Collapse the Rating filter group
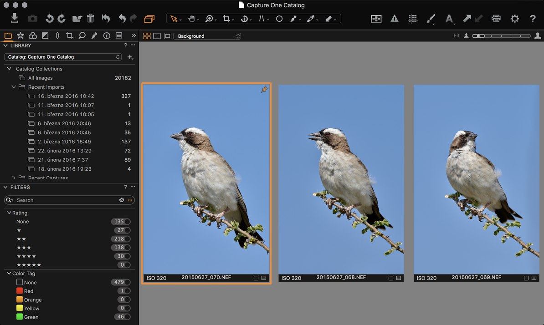The height and width of the screenshot is (325, 544). pos(9,213)
